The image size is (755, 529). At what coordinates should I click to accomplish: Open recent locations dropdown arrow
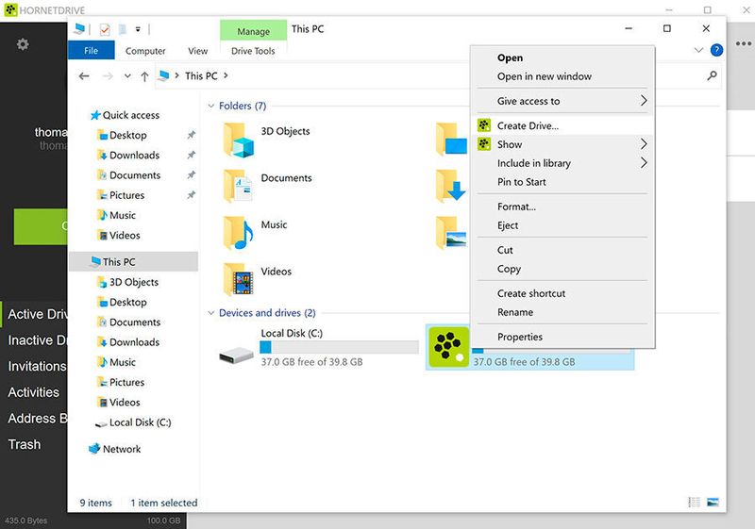pos(127,76)
